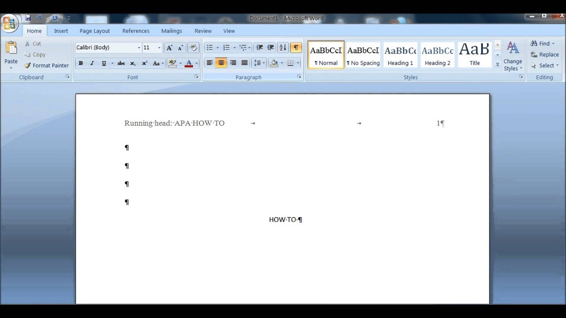
Task: Click the Running head header text
Action: 174,123
